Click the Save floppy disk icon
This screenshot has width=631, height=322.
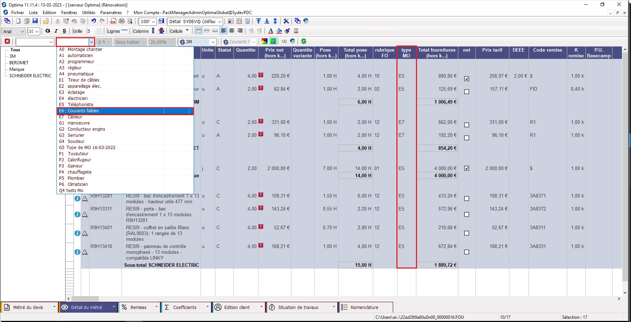pyautogui.click(x=35, y=21)
